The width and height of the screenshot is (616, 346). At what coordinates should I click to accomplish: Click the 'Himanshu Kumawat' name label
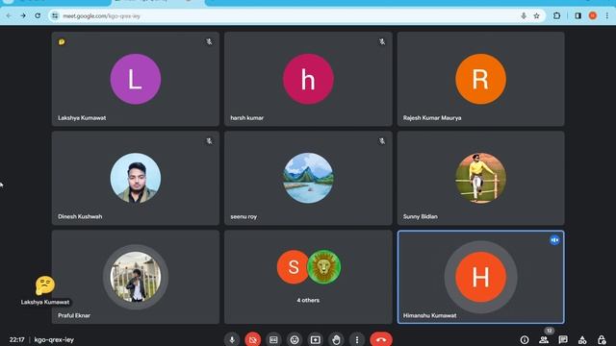point(430,315)
